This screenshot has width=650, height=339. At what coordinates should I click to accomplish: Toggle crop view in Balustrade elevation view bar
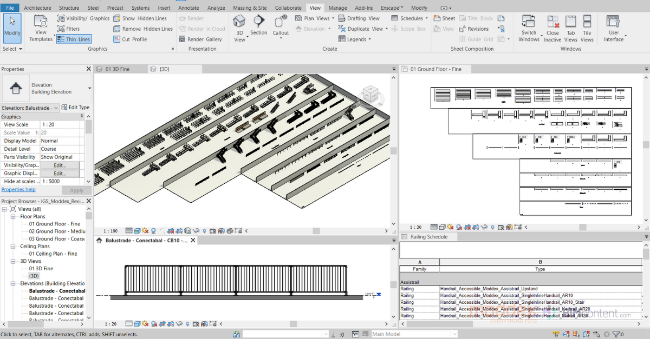coord(162,323)
